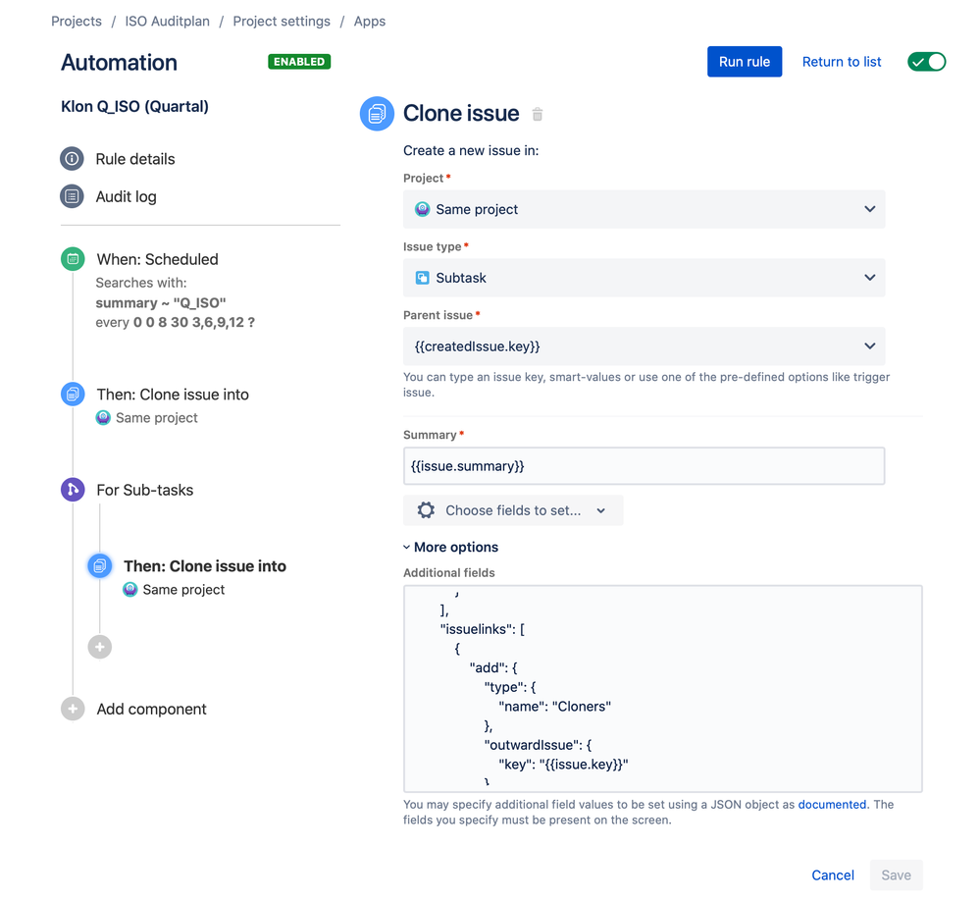Screen dimensions: 980x900
Task: Toggle the rule enabled switch off
Action: point(927,62)
